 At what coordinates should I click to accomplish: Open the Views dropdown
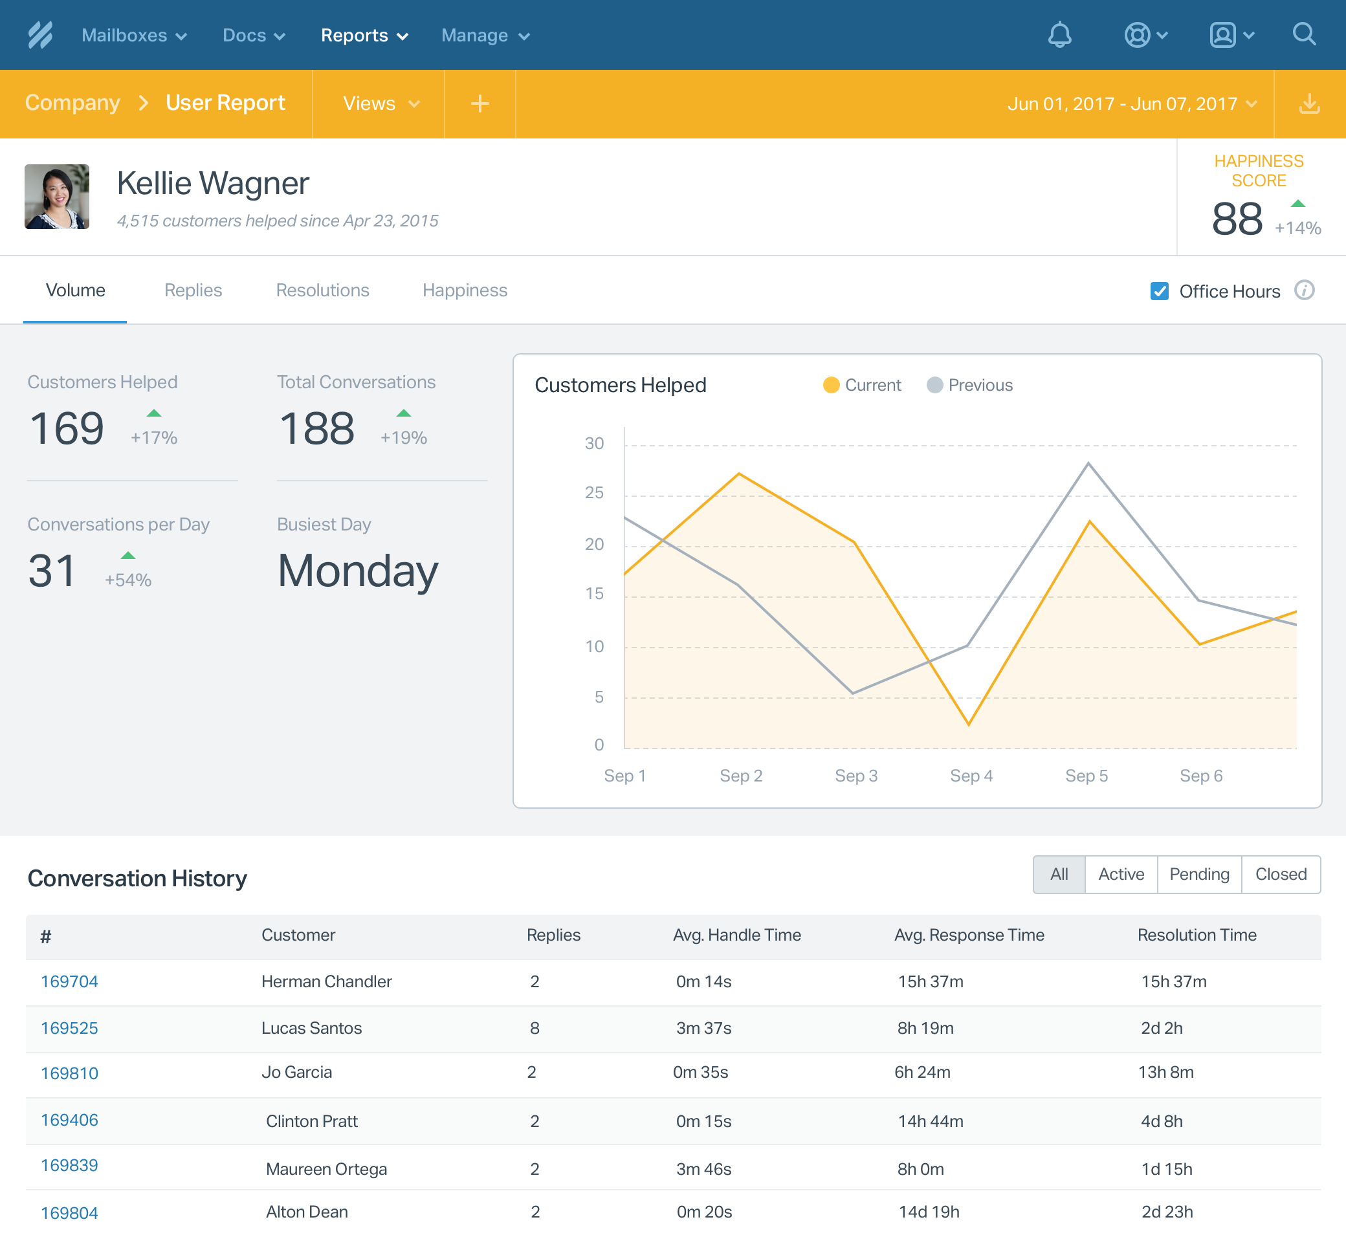381,104
